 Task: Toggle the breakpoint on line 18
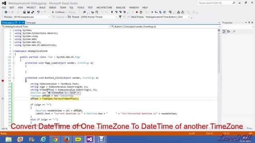pos(3,81)
